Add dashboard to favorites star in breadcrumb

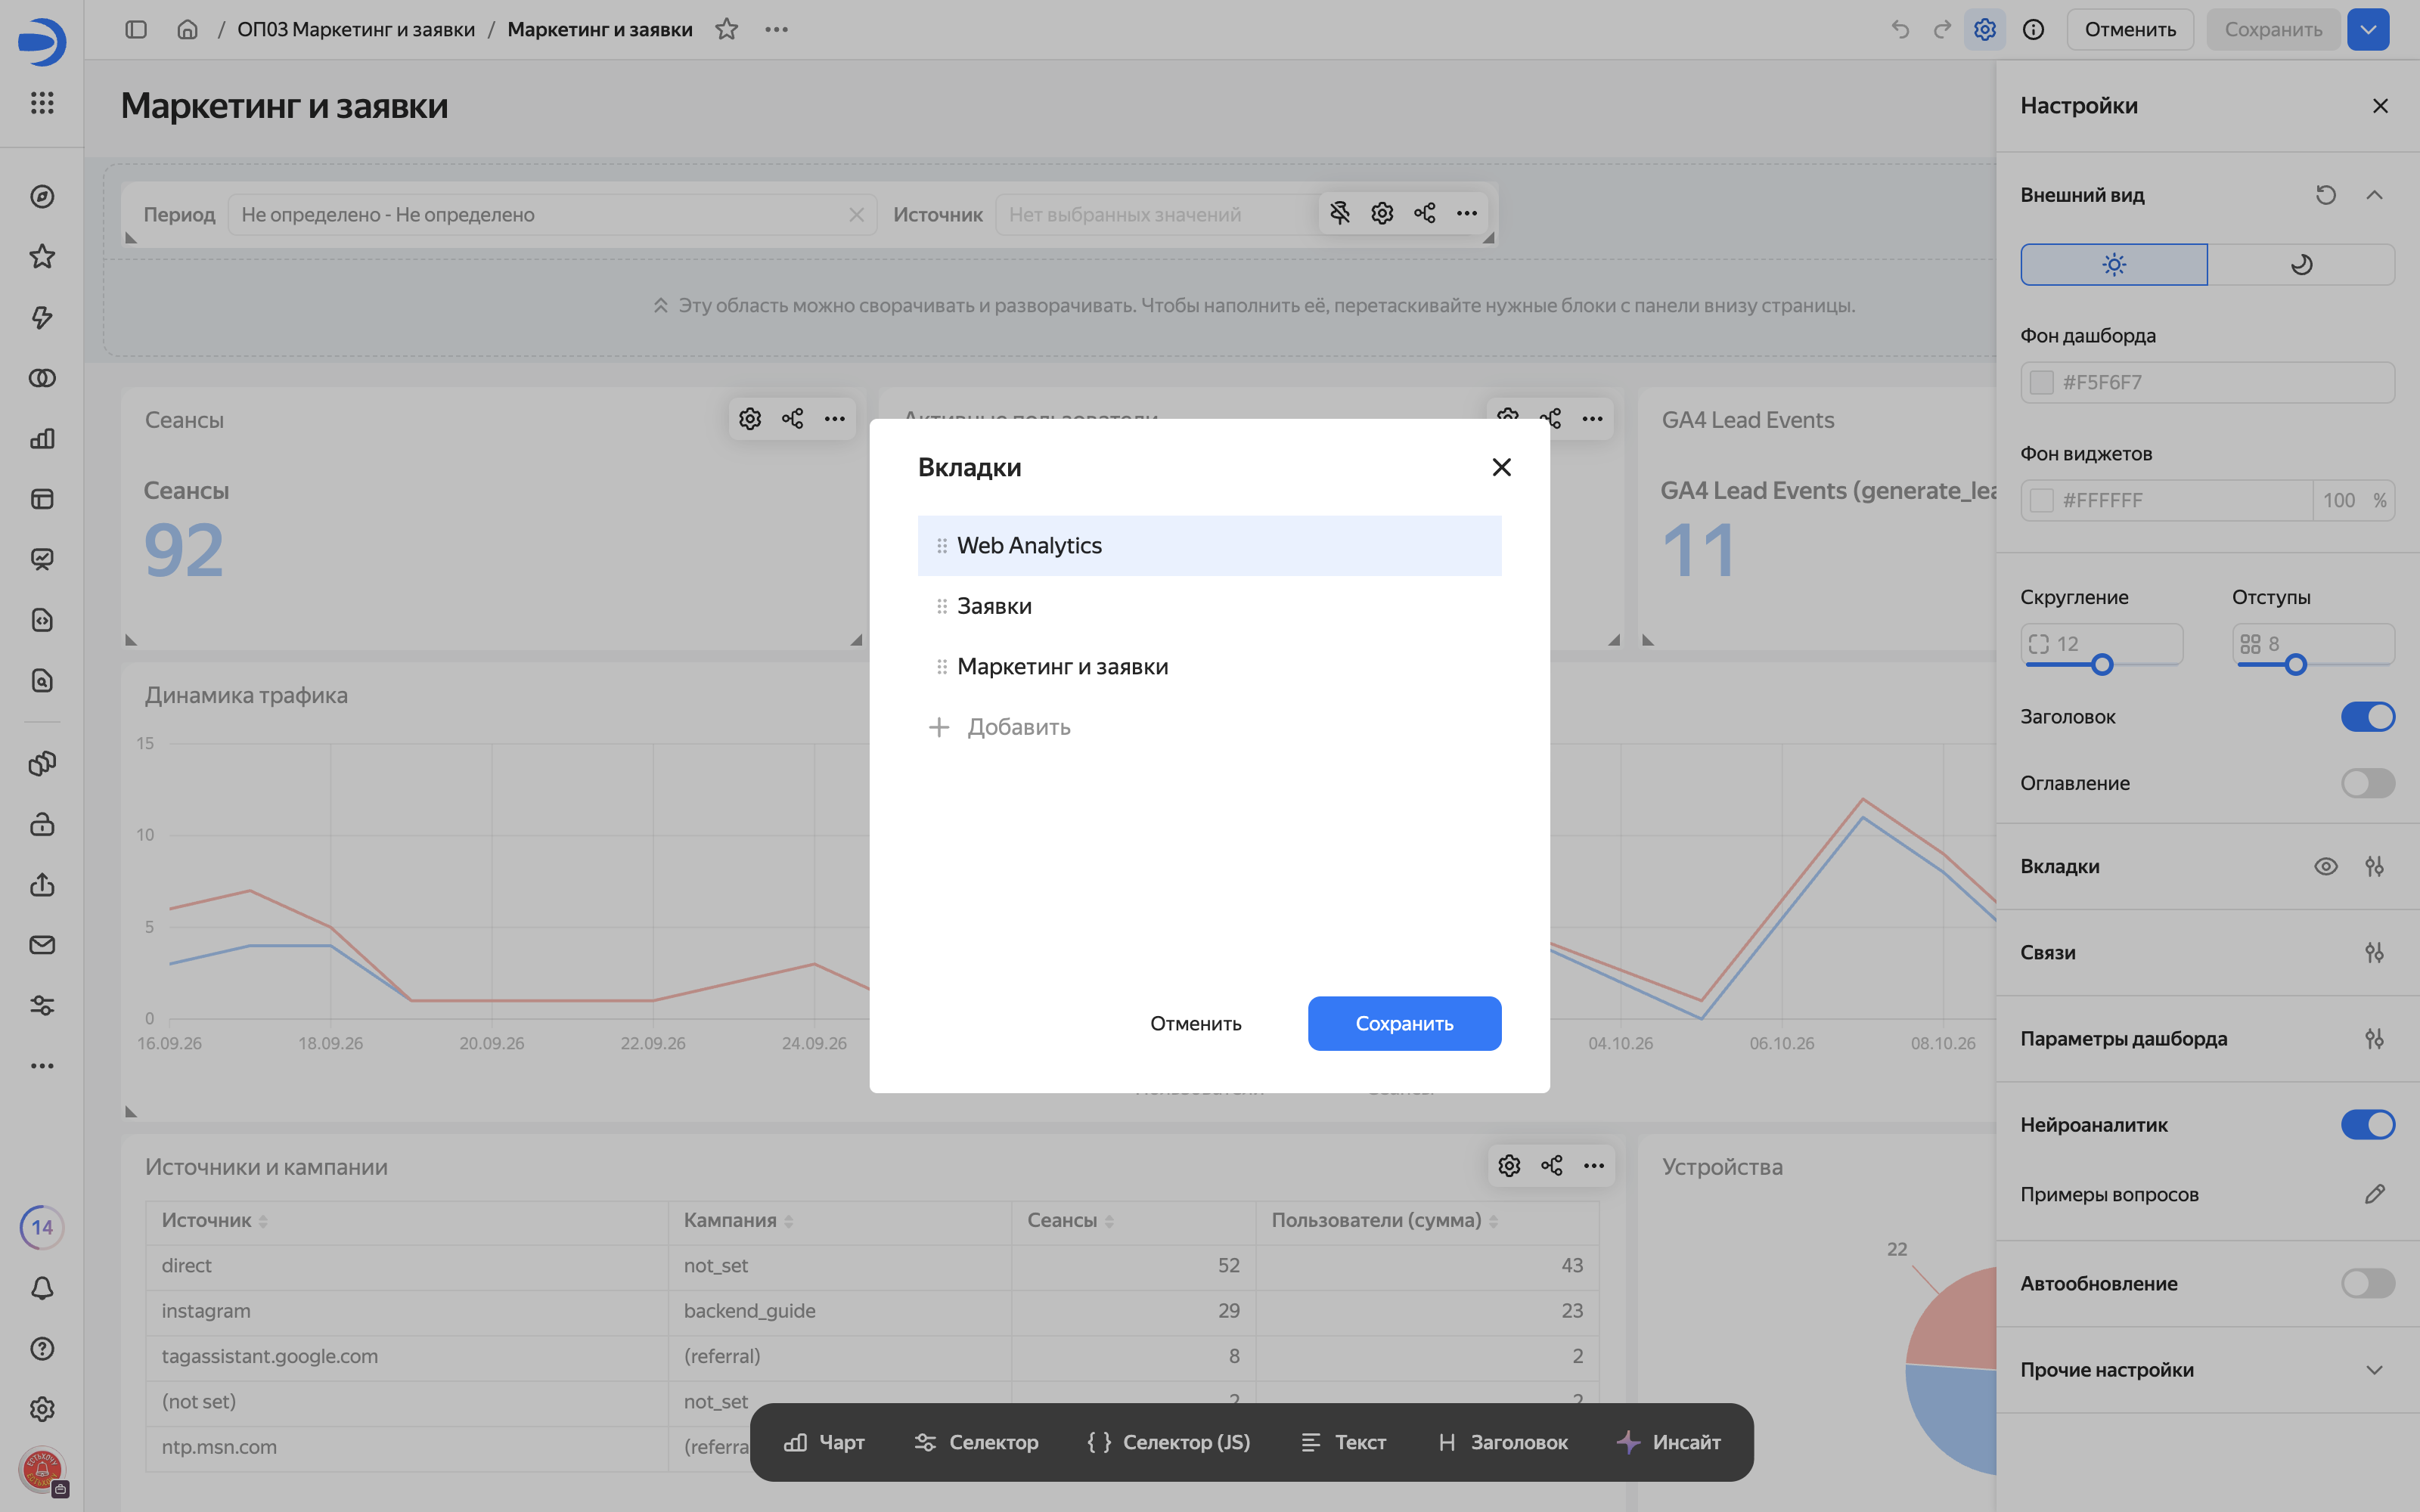pyautogui.click(x=726, y=29)
